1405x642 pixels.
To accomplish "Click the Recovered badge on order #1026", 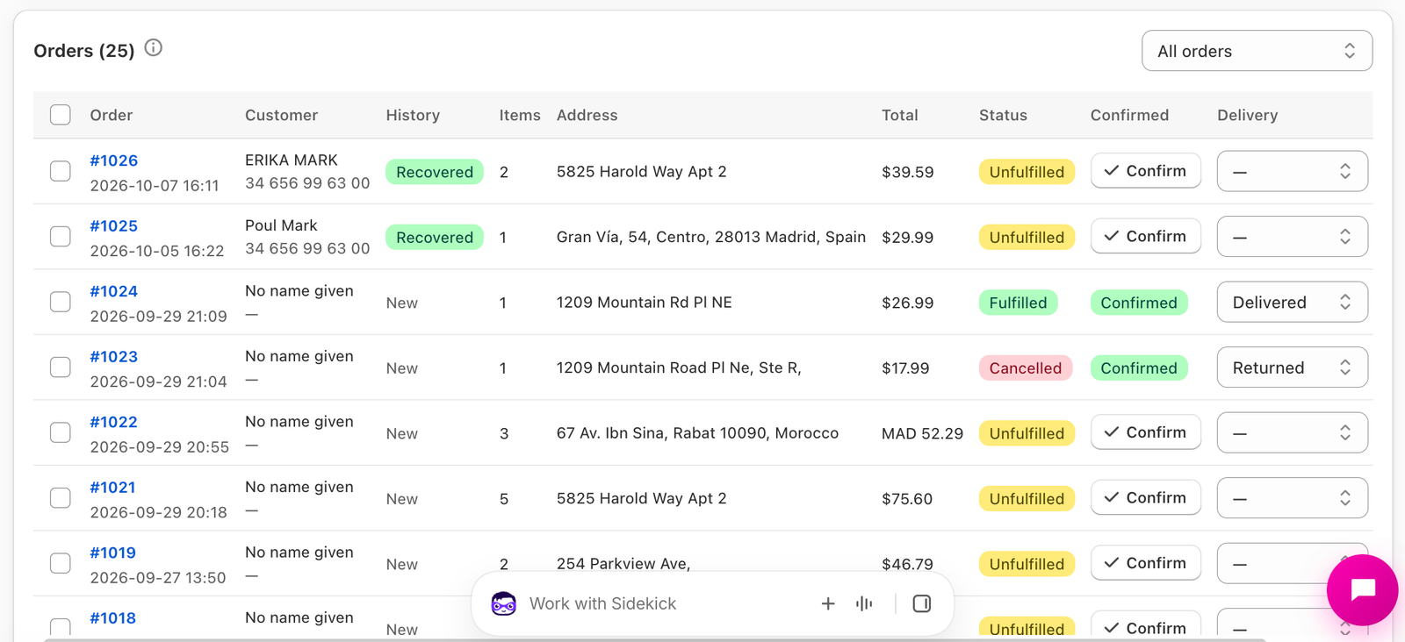I will (x=435, y=172).
